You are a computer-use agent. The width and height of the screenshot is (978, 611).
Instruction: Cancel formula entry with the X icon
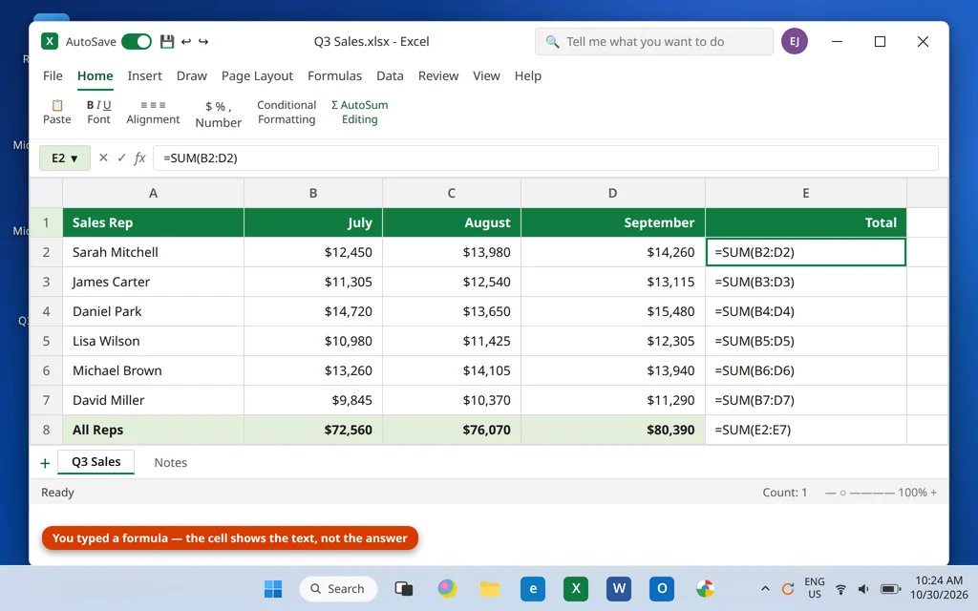tap(103, 158)
